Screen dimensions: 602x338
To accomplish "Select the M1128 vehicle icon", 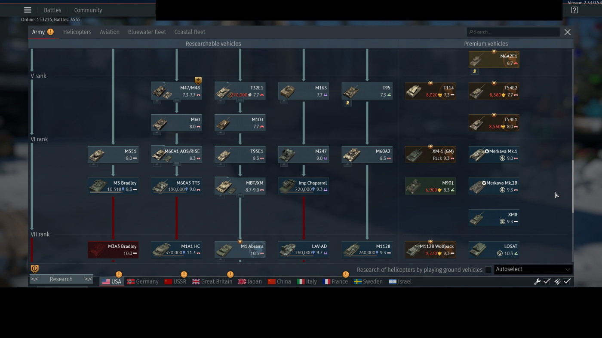I will 351,250.
